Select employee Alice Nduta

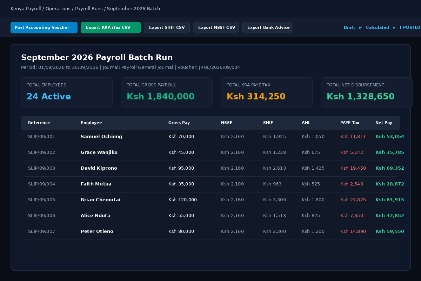[x=95, y=216]
